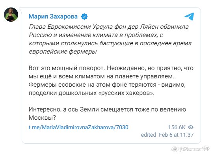Viewport: 212px width, 154px height.
Task: Open Мария Захарова channel avatar
Action: pyautogui.click(x=11, y=15)
